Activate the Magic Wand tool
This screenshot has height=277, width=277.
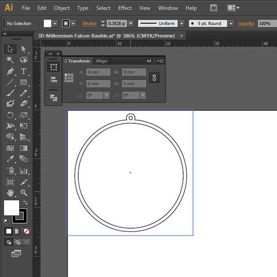(x=10, y=60)
